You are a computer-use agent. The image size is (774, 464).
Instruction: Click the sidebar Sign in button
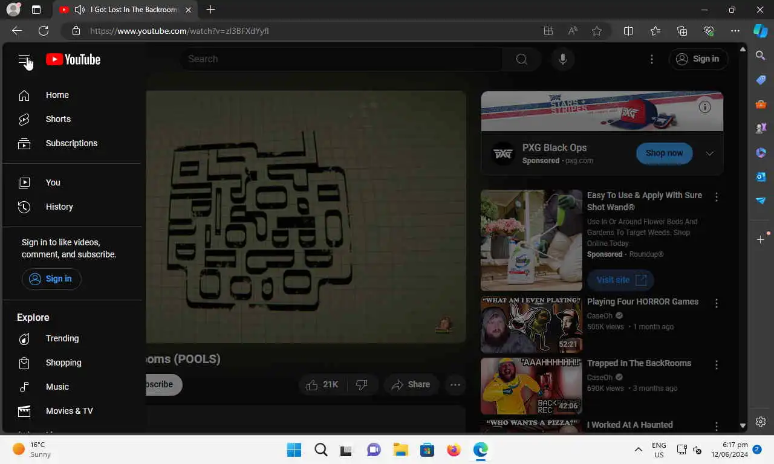tap(51, 279)
